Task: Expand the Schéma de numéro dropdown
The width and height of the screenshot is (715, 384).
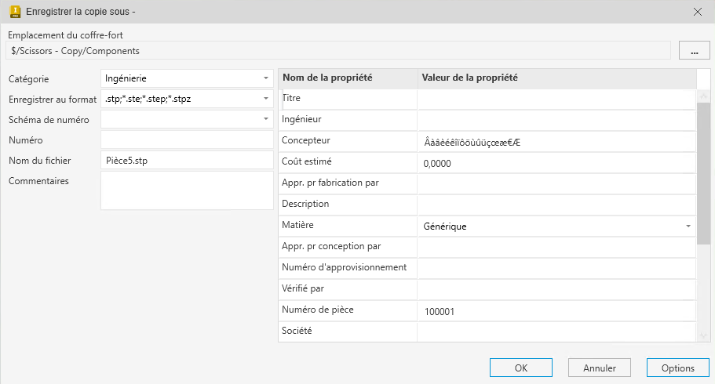Action: pos(266,120)
